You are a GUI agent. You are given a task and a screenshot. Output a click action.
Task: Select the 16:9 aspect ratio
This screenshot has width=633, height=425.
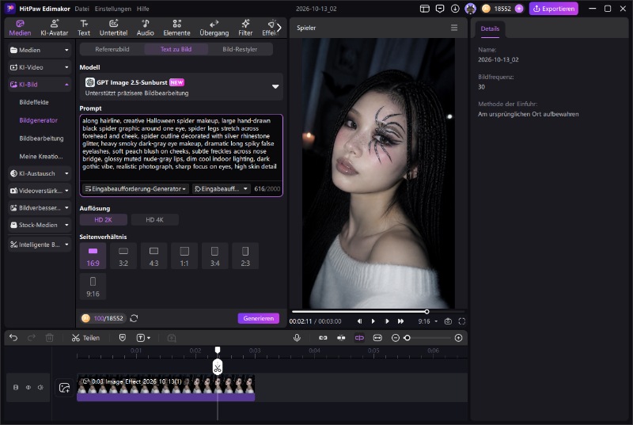(93, 256)
